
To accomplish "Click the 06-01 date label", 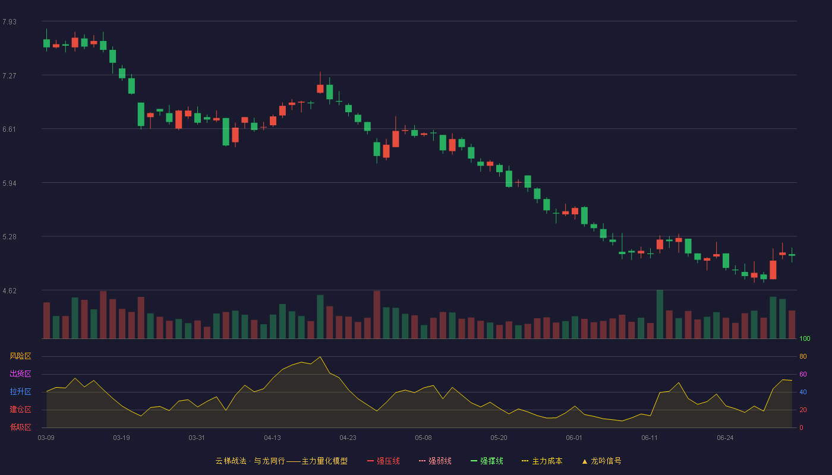I will pos(574,438).
